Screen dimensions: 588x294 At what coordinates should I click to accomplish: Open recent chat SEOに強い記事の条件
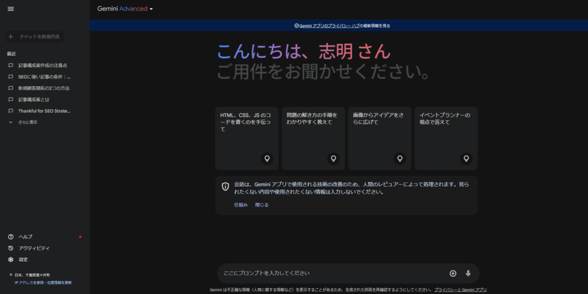click(x=45, y=77)
